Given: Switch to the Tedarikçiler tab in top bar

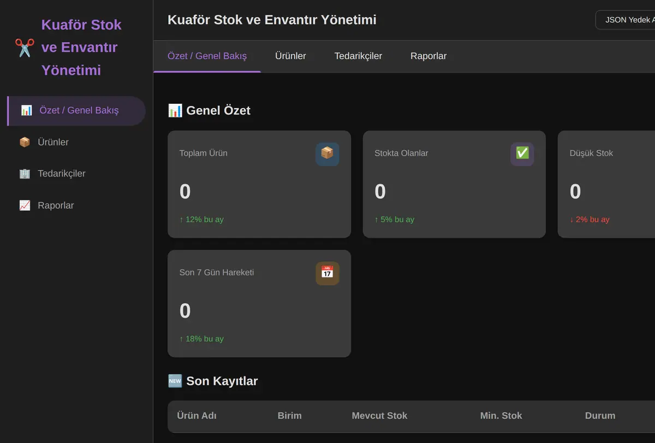Looking at the screenshot, I should [358, 56].
